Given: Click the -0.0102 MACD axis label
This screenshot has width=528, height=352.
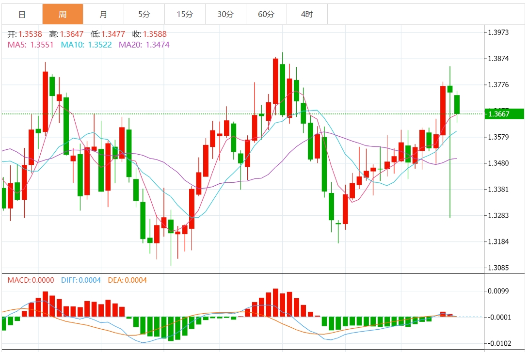Looking at the screenshot, I should click(x=499, y=343).
